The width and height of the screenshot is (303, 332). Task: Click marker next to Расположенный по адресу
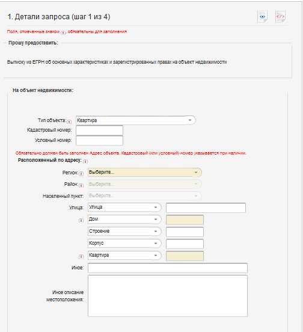[x=85, y=162]
